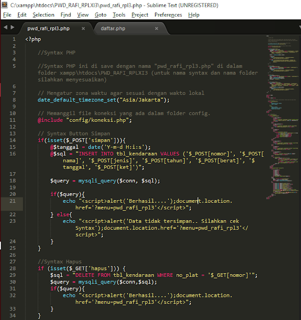Click the Sublime Text app icon in title bar
This screenshot has width=301, height=320.
tap(4, 5)
